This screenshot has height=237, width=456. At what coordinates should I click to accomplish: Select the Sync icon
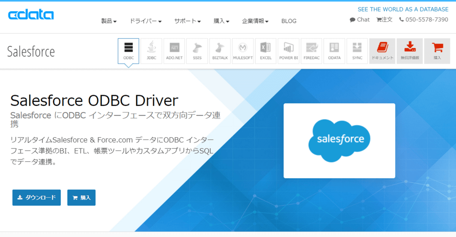[357, 51]
